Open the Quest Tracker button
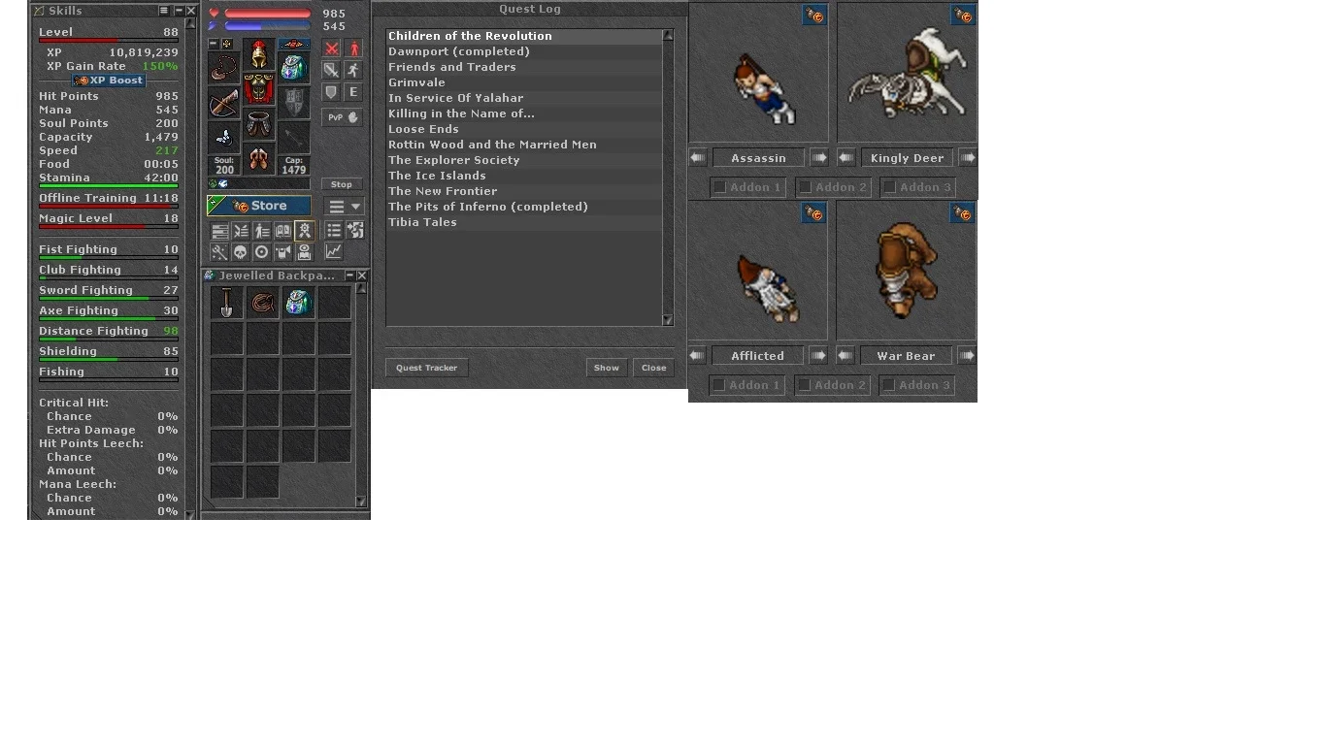The image size is (1326, 745). [x=427, y=368]
